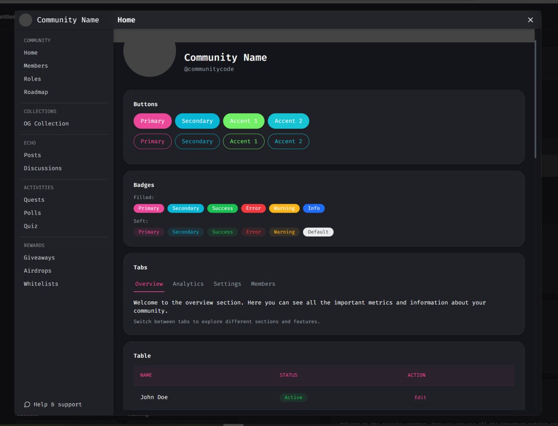Click the John Doe table cell
The height and width of the screenshot is (426, 558).
[154, 397]
